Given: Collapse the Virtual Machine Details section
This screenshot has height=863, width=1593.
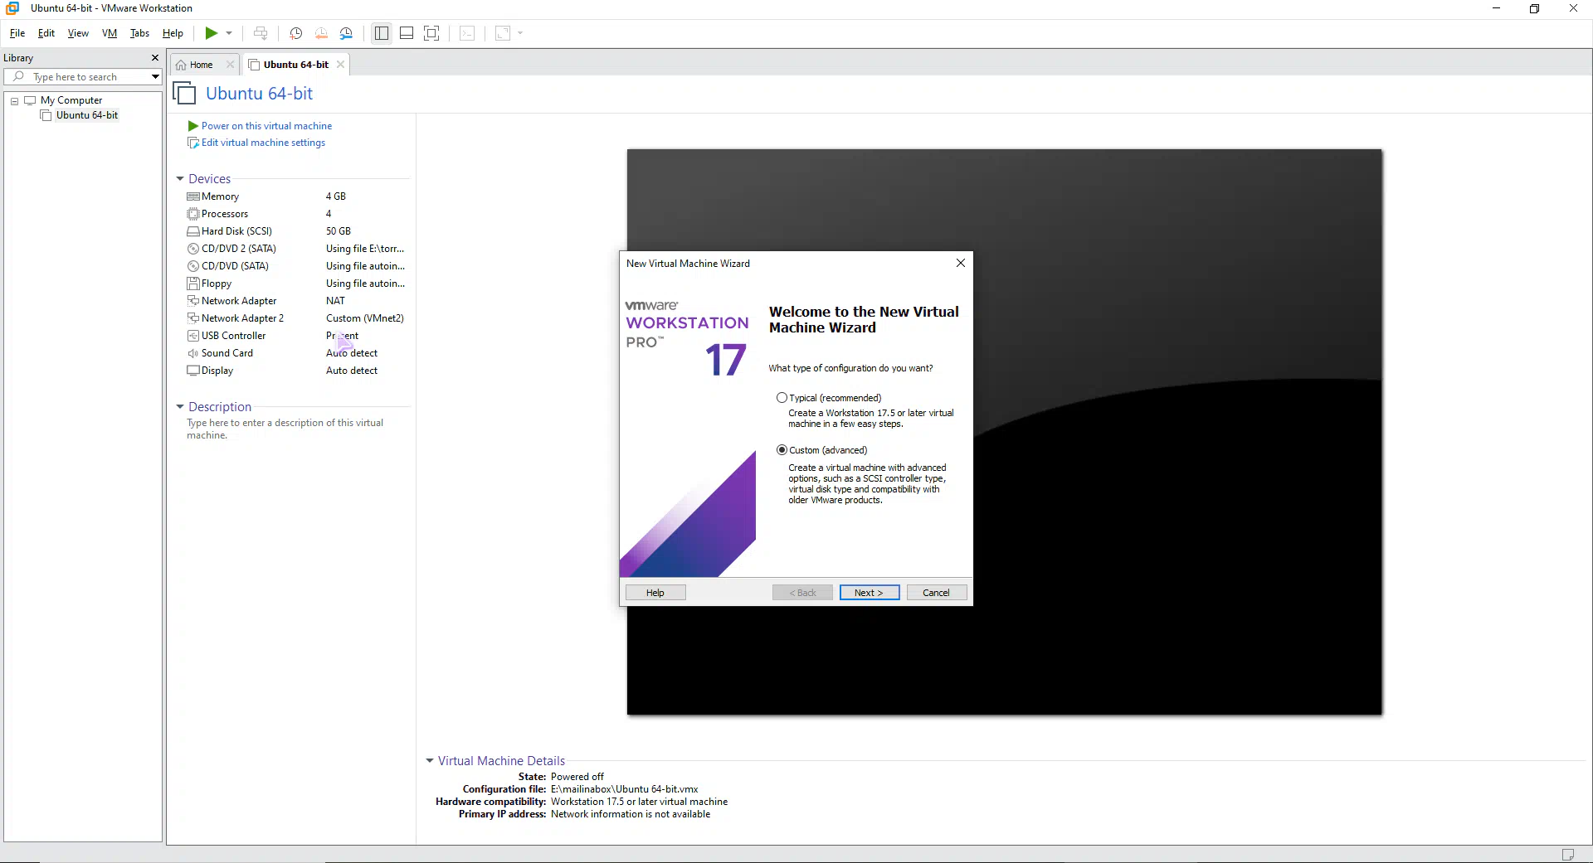Looking at the screenshot, I should click(430, 761).
